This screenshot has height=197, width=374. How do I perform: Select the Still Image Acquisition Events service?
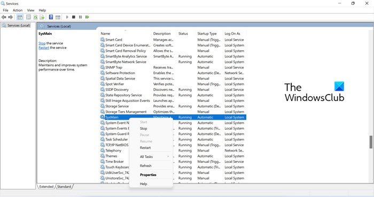173,100
